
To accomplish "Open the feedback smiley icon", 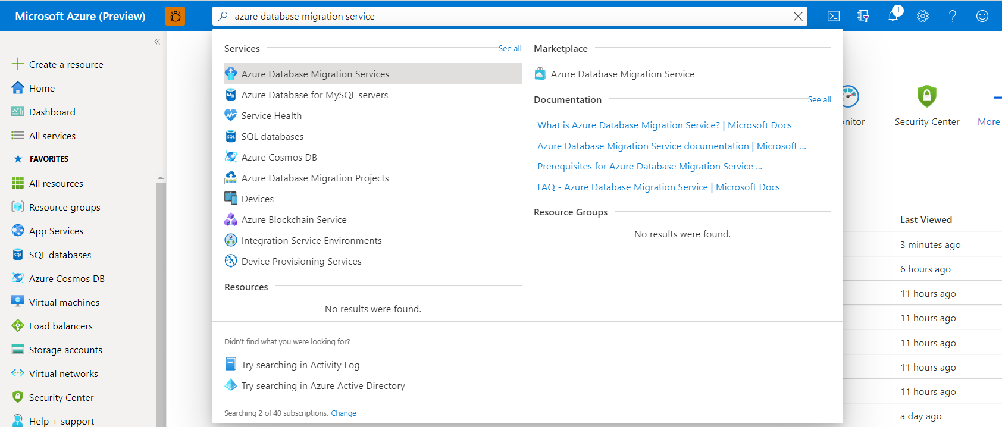I will tap(982, 16).
